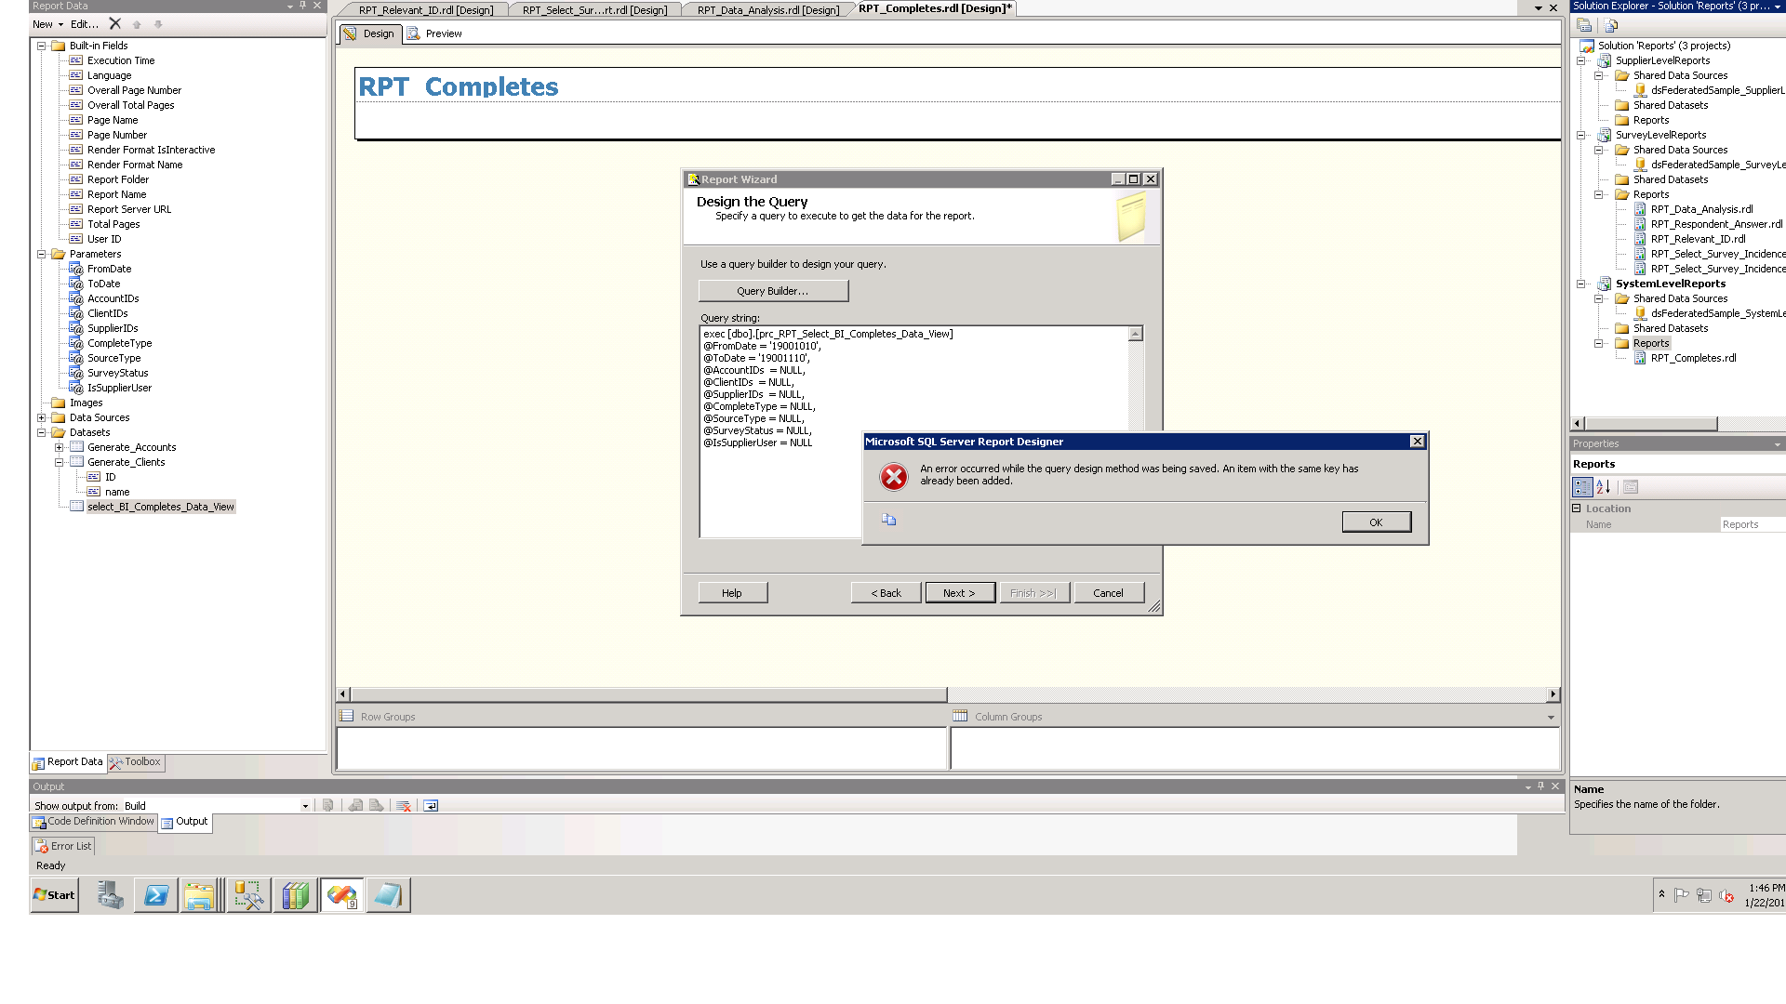Switch to RPT_Data_Analysis.rdl design tab

click(768, 10)
